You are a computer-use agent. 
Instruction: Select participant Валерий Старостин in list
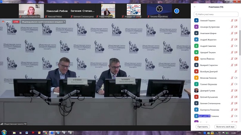216,65
